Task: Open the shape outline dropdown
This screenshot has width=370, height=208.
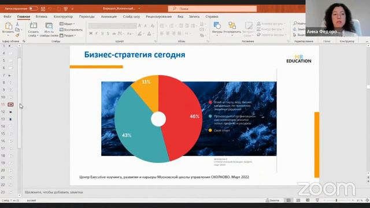Action: coord(270,29)
